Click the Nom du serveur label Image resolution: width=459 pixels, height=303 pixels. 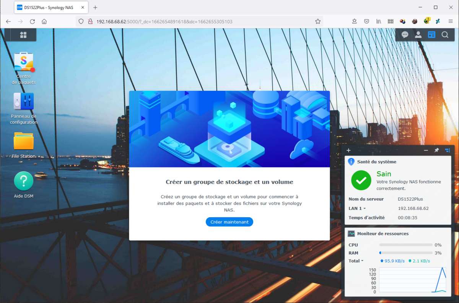[366, 199]
